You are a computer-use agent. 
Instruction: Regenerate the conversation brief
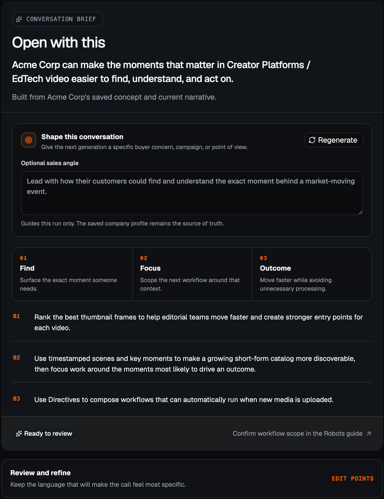[334, 140]
